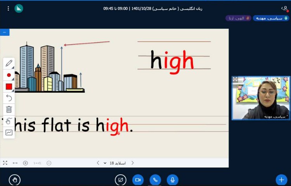Open the red color swatch picker
This screenshot has width=291, height=186.
9,86
